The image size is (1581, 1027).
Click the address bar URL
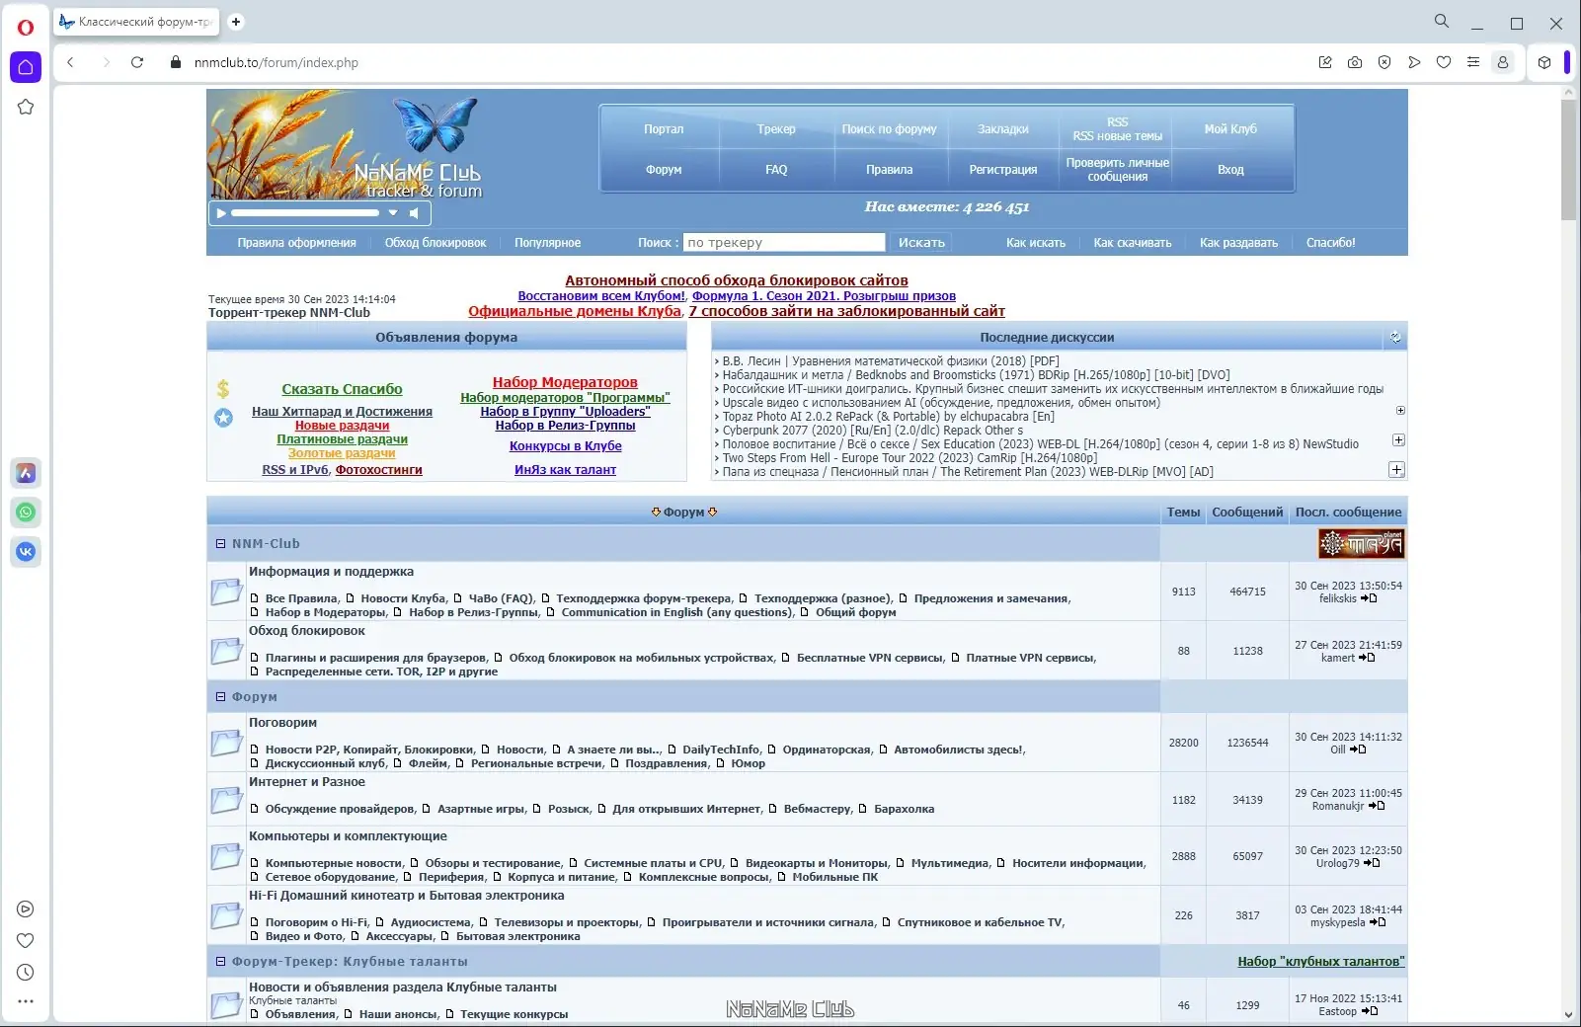point(277,62)
